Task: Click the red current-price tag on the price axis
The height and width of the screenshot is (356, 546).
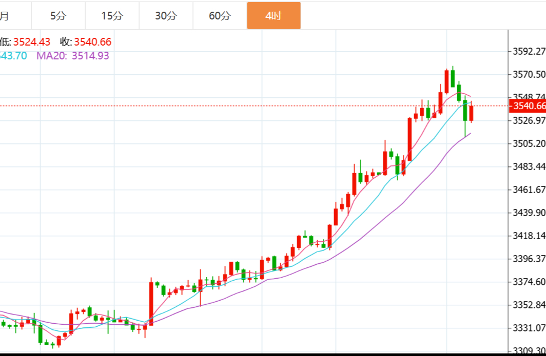Action: [528, 106]
